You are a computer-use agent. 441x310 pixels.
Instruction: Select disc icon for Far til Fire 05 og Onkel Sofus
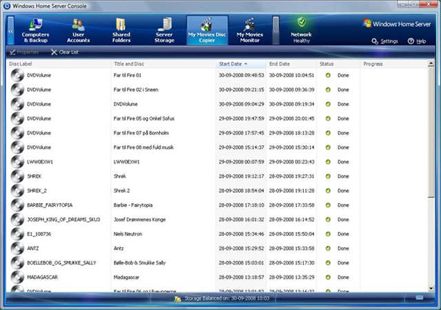click(x=17, y=118)
